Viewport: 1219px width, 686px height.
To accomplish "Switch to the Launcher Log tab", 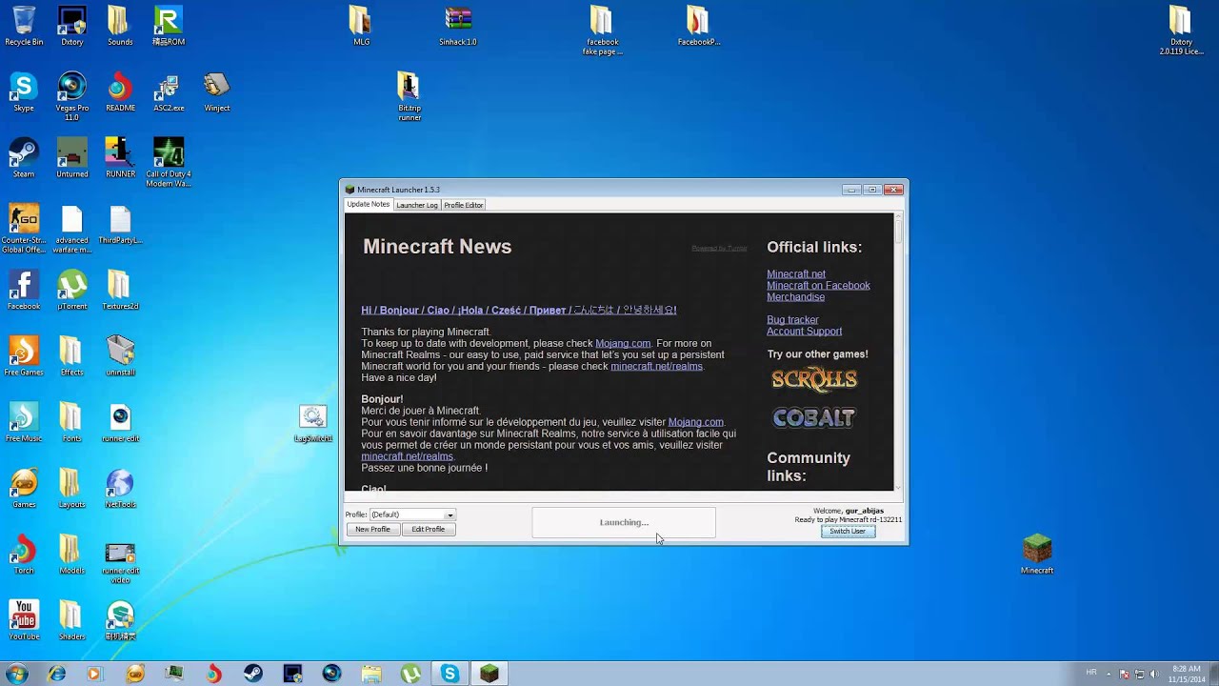I will (417, 205).
